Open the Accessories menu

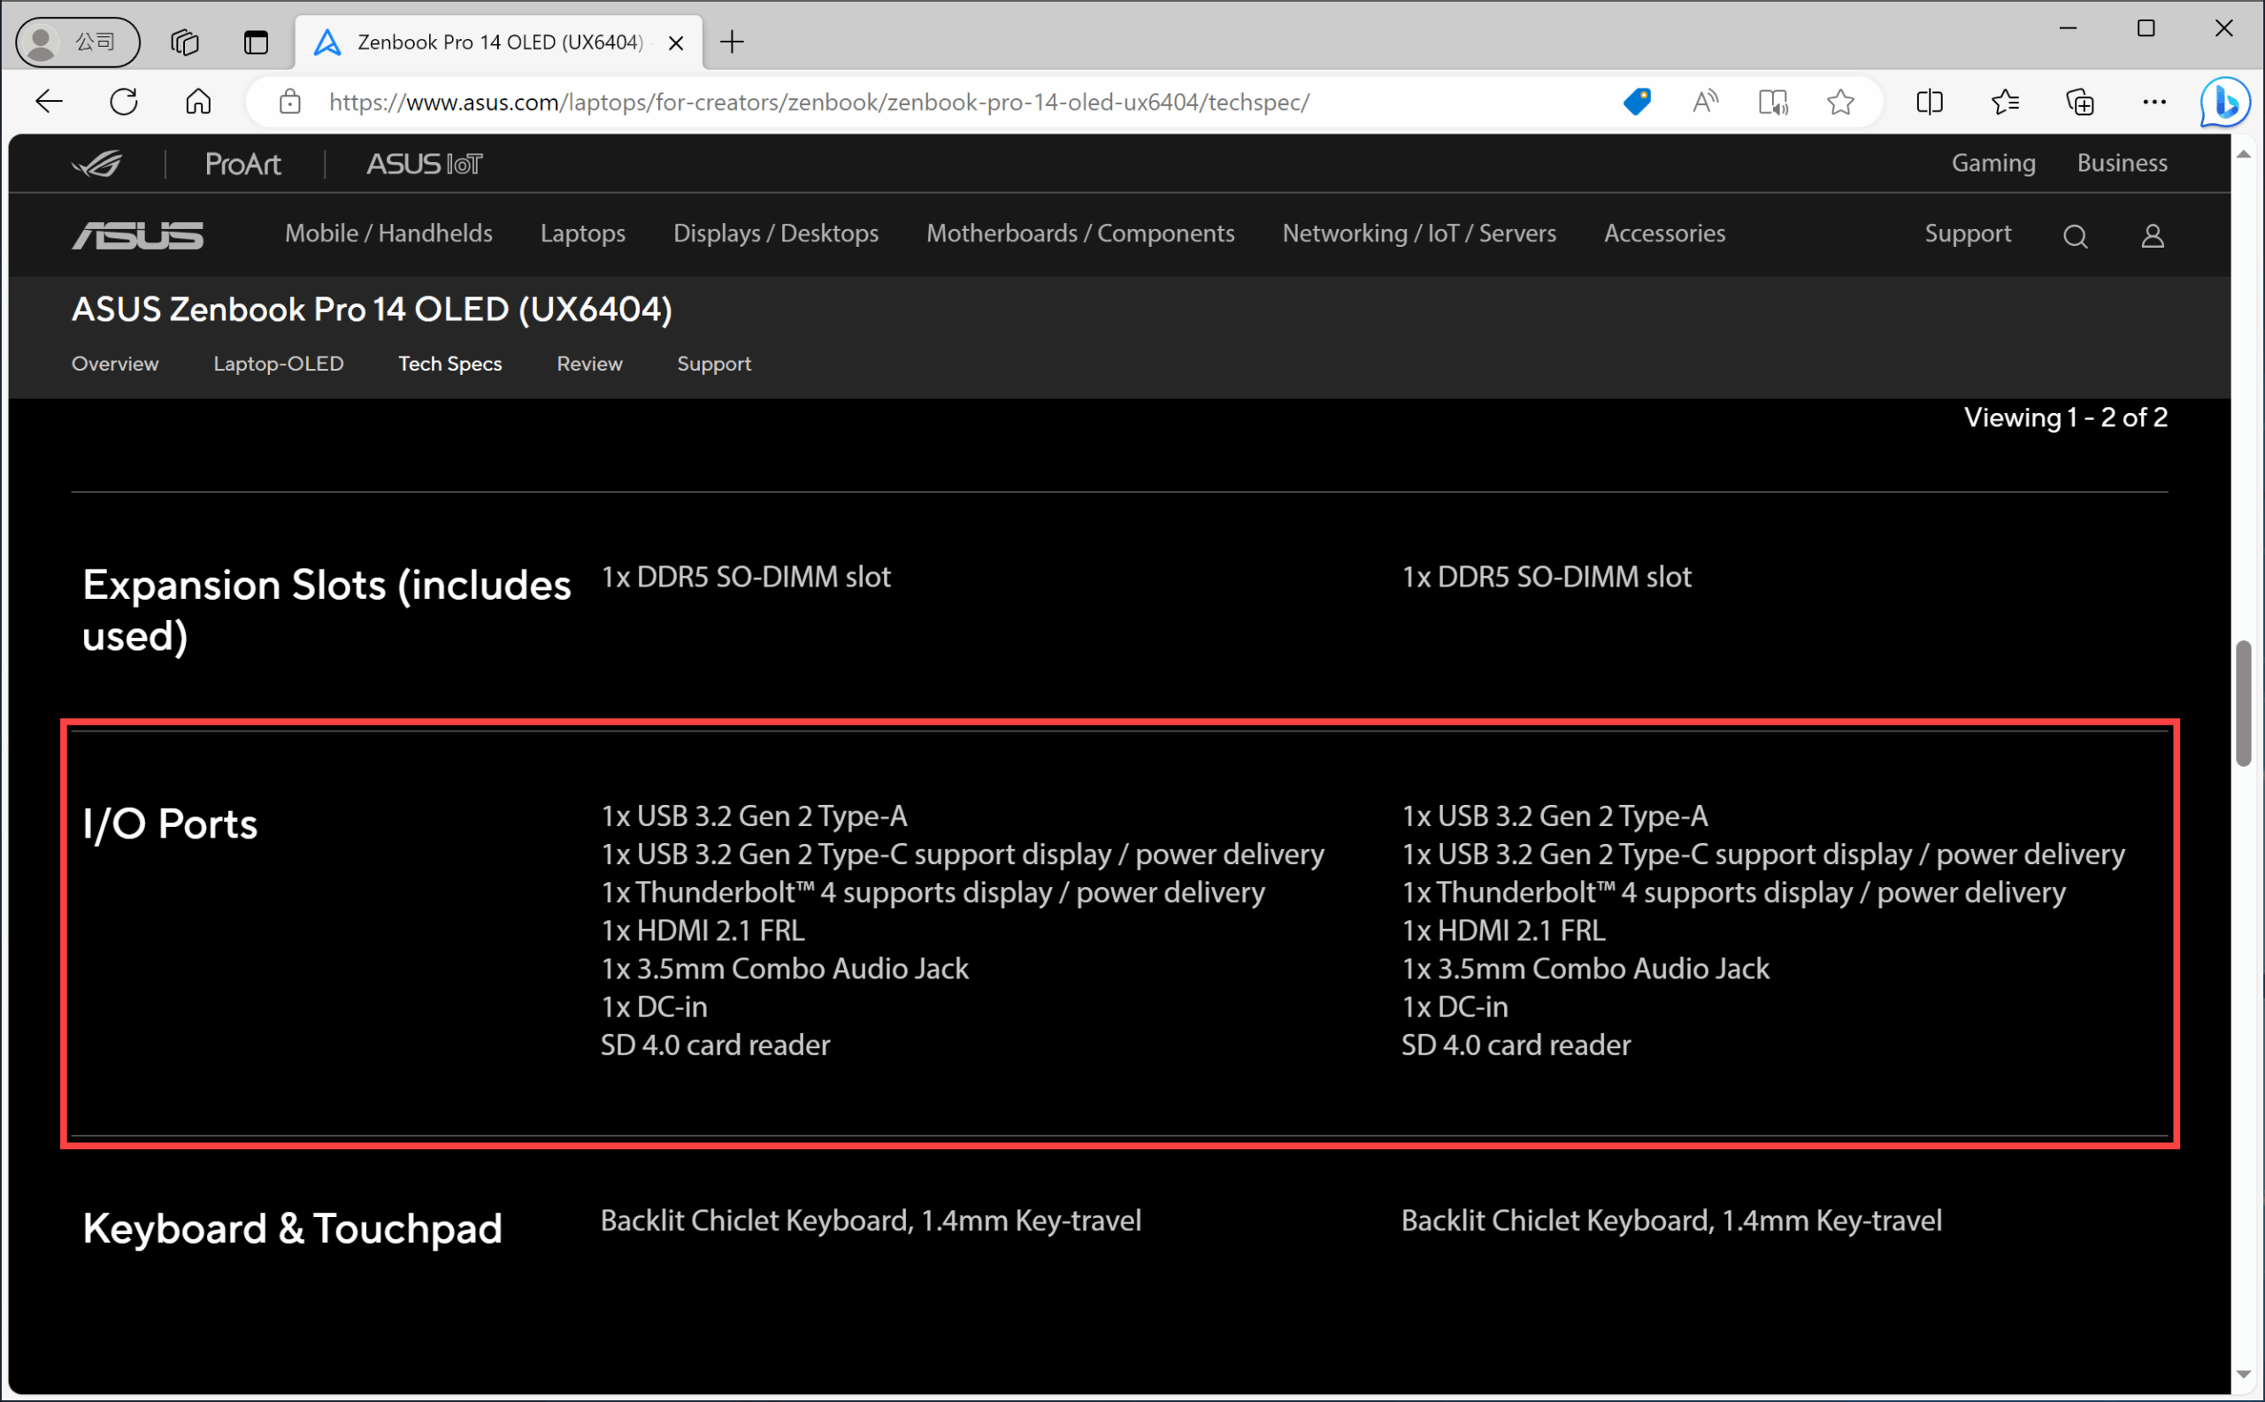click(x=1665, y=234)
